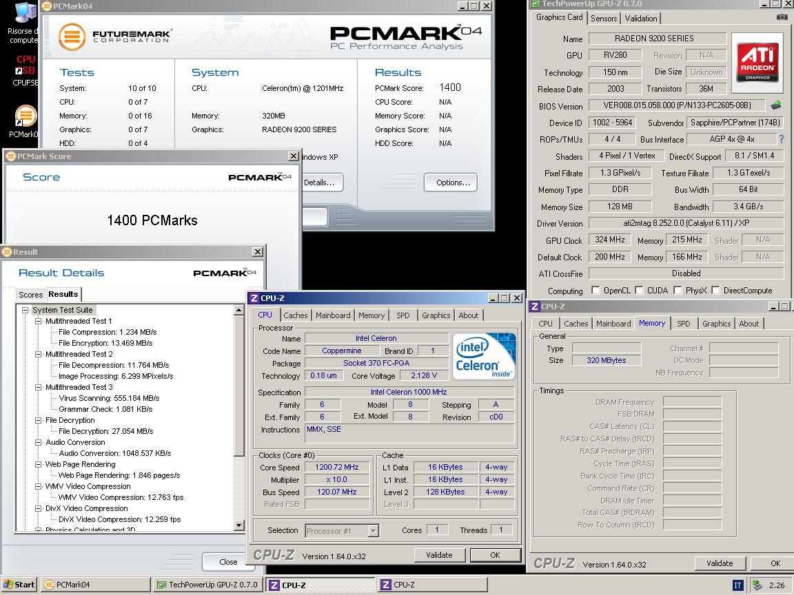
Task: Select 'File Compression: 1.234 MB/s' row
Action: (108, 333)
